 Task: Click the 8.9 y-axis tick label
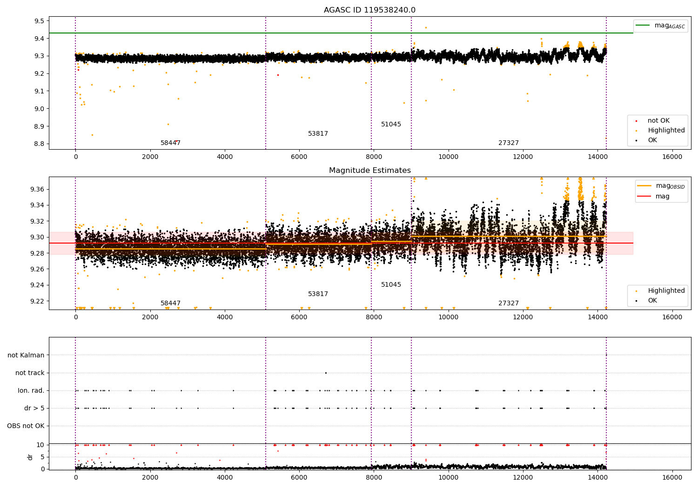click(x=39, y=126)
